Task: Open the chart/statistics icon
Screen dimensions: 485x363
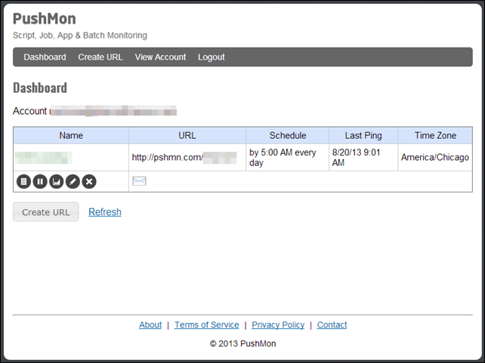Action: (x=57, y=181)
